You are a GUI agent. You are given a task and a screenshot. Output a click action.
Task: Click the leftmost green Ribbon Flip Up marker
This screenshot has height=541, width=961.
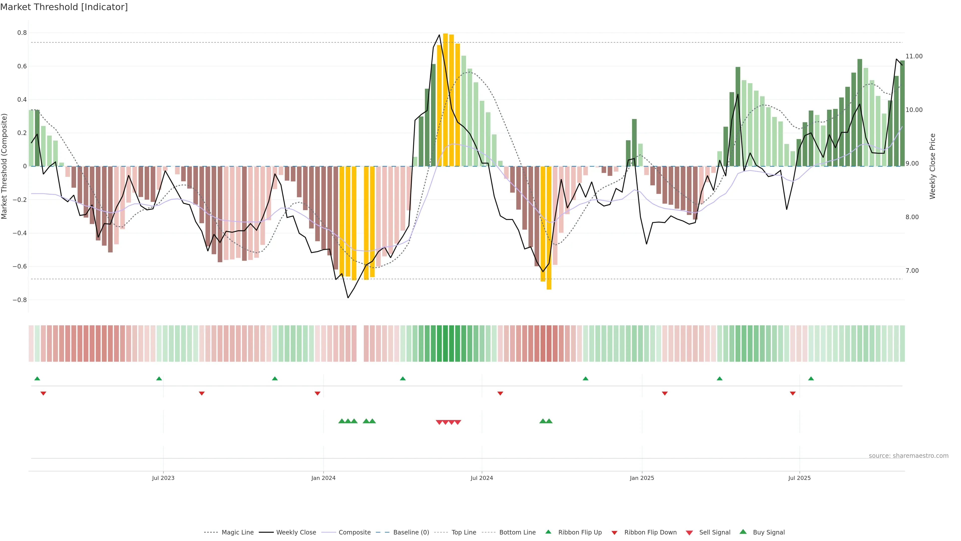pos(37,379)
